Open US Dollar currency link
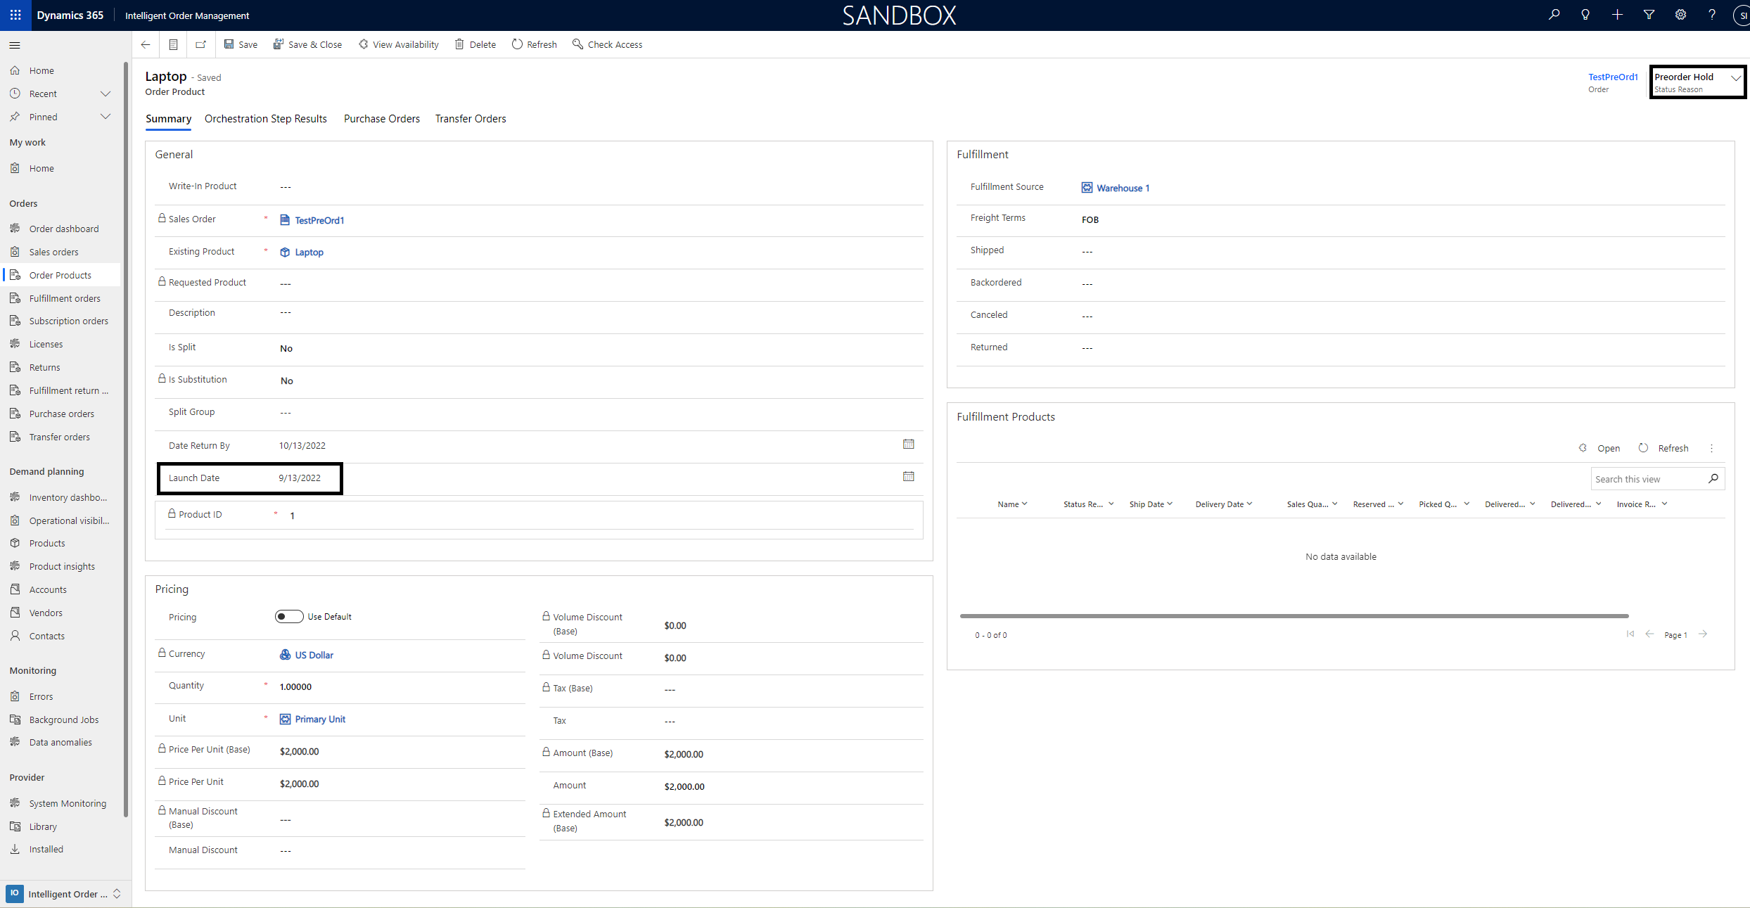The image size is (1750, 908). (314, 655)
